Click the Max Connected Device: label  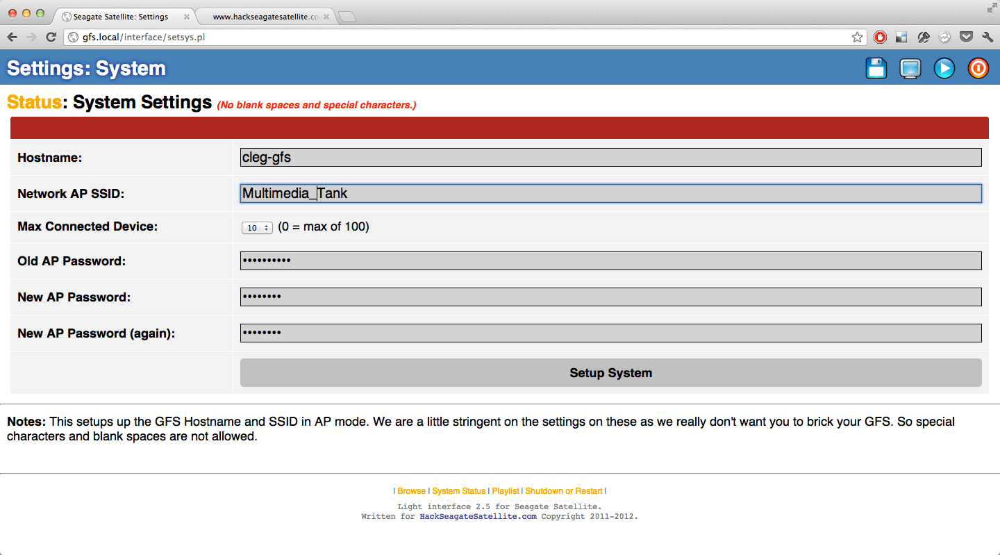coord(87,226)
